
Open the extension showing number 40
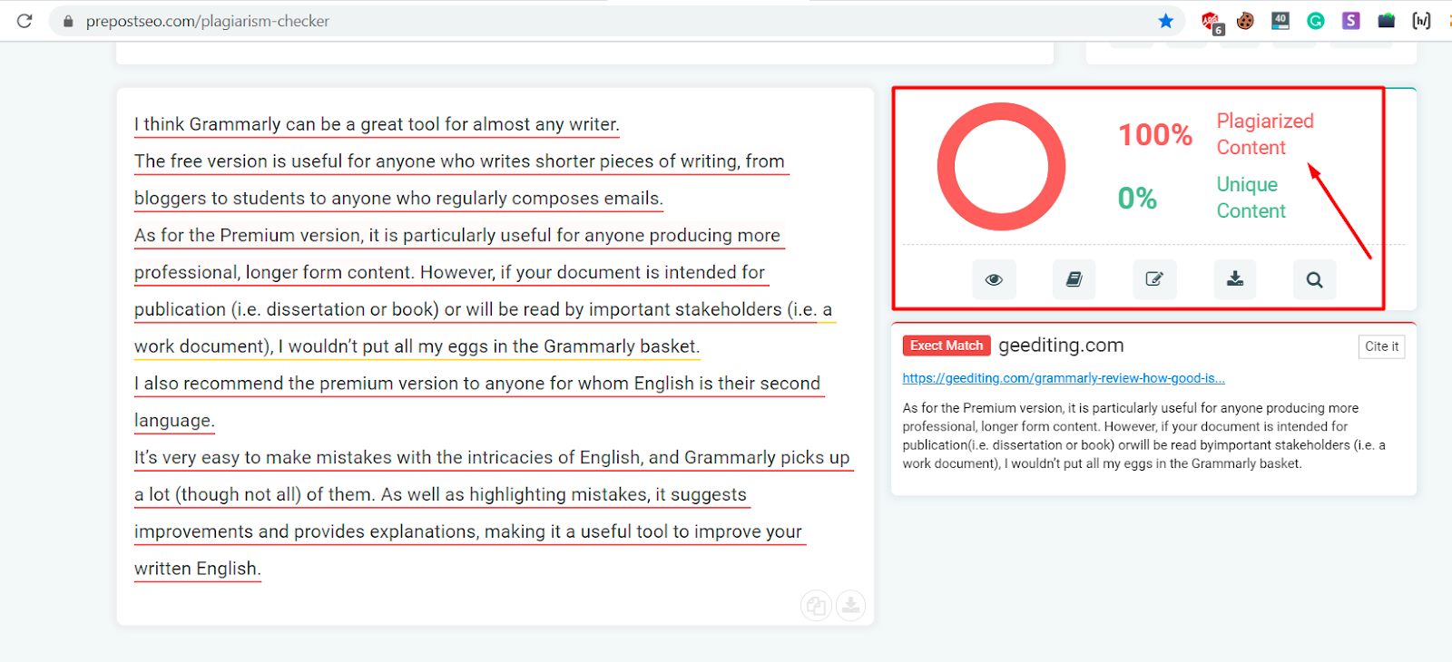pyautogui.click(x=1280, y=20)
